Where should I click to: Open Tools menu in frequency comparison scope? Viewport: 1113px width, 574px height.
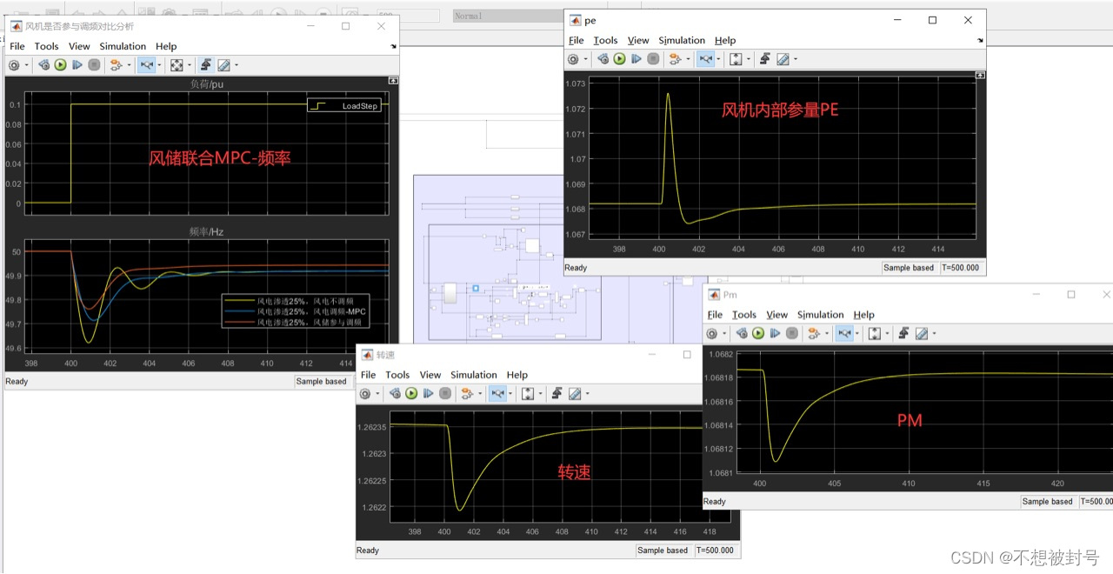click(46, 46)
